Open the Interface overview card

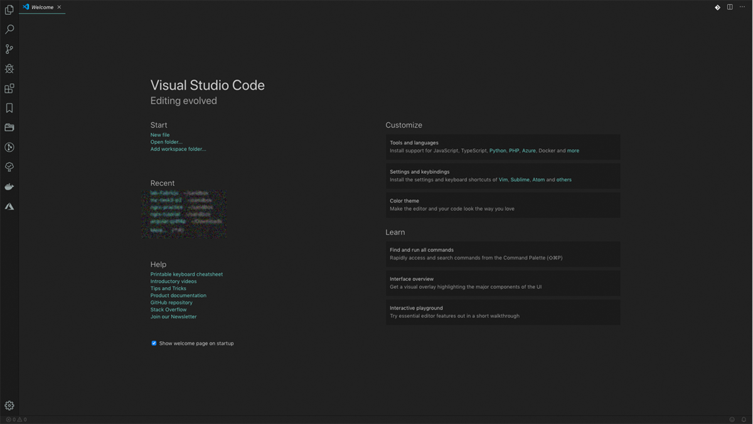click(x=503, y=283)
